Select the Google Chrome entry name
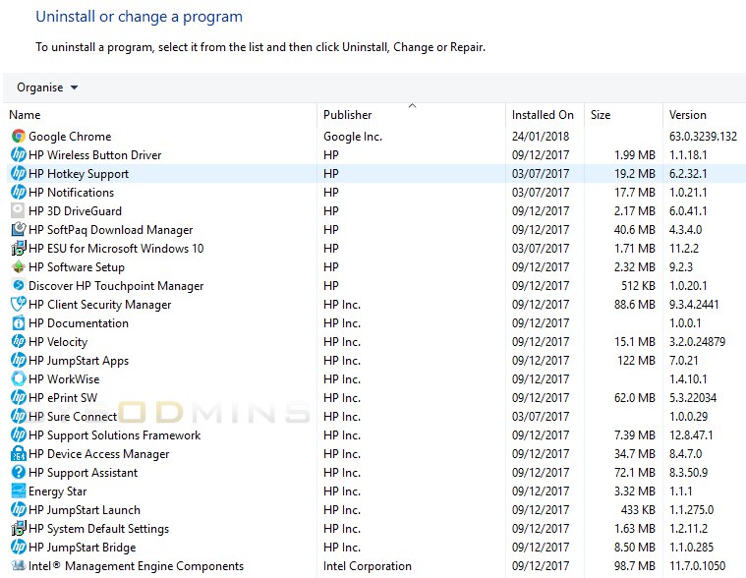Screen dimensions: 746x578 coord(70,137)
